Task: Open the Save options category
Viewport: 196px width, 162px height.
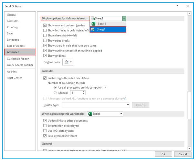Action: (x=10, y=33)
